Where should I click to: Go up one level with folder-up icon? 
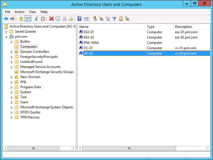tap(21, 19)
